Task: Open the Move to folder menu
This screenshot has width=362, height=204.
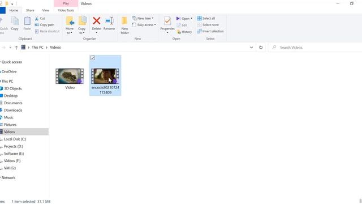Action: (x=70, y=25)
